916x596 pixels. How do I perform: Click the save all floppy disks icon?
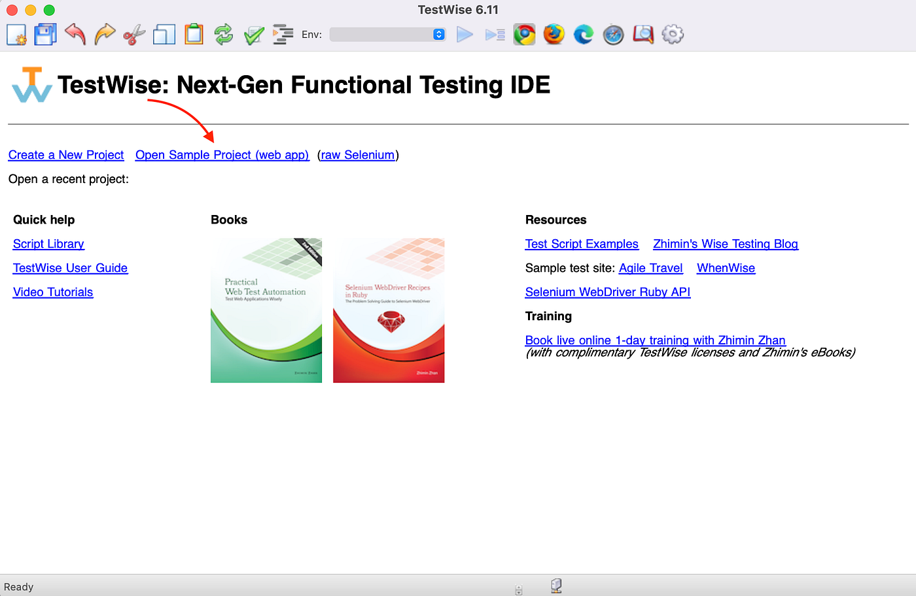point(46,35)
